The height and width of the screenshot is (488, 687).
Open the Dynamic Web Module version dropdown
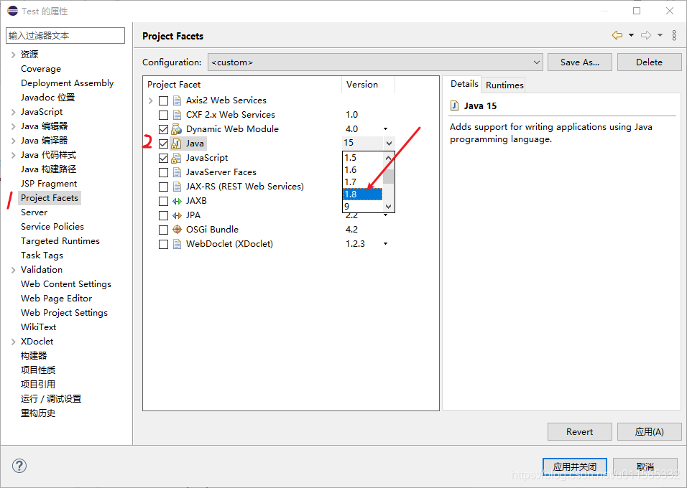point(386,129)
